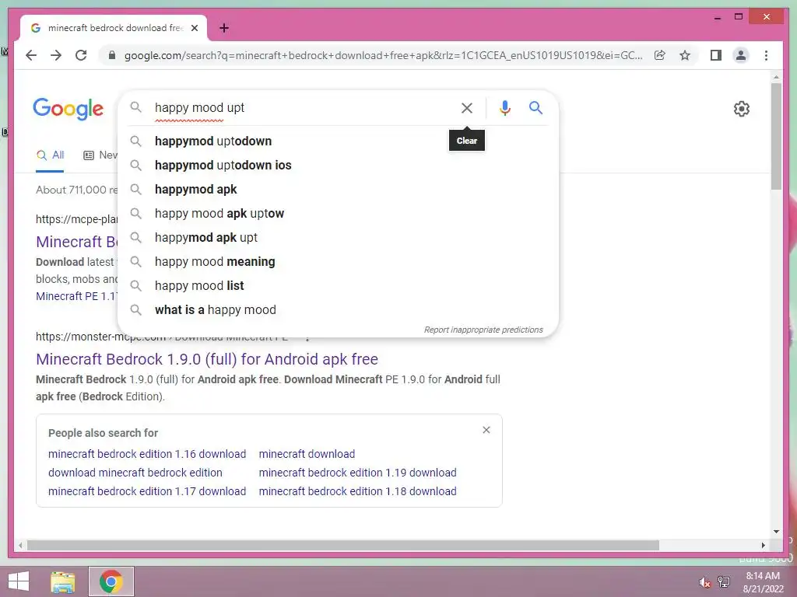Open minecraft bedrock edition 1.17 download link

tap(147, 491)
